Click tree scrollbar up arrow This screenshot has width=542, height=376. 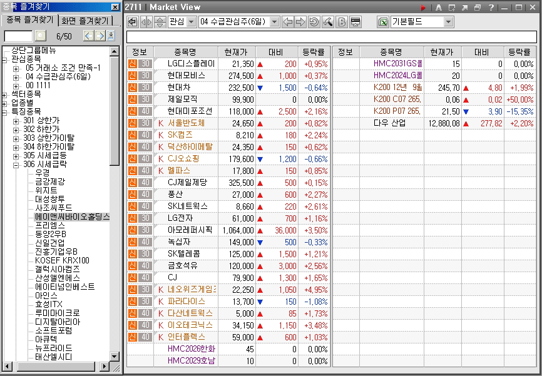point(115,51)
